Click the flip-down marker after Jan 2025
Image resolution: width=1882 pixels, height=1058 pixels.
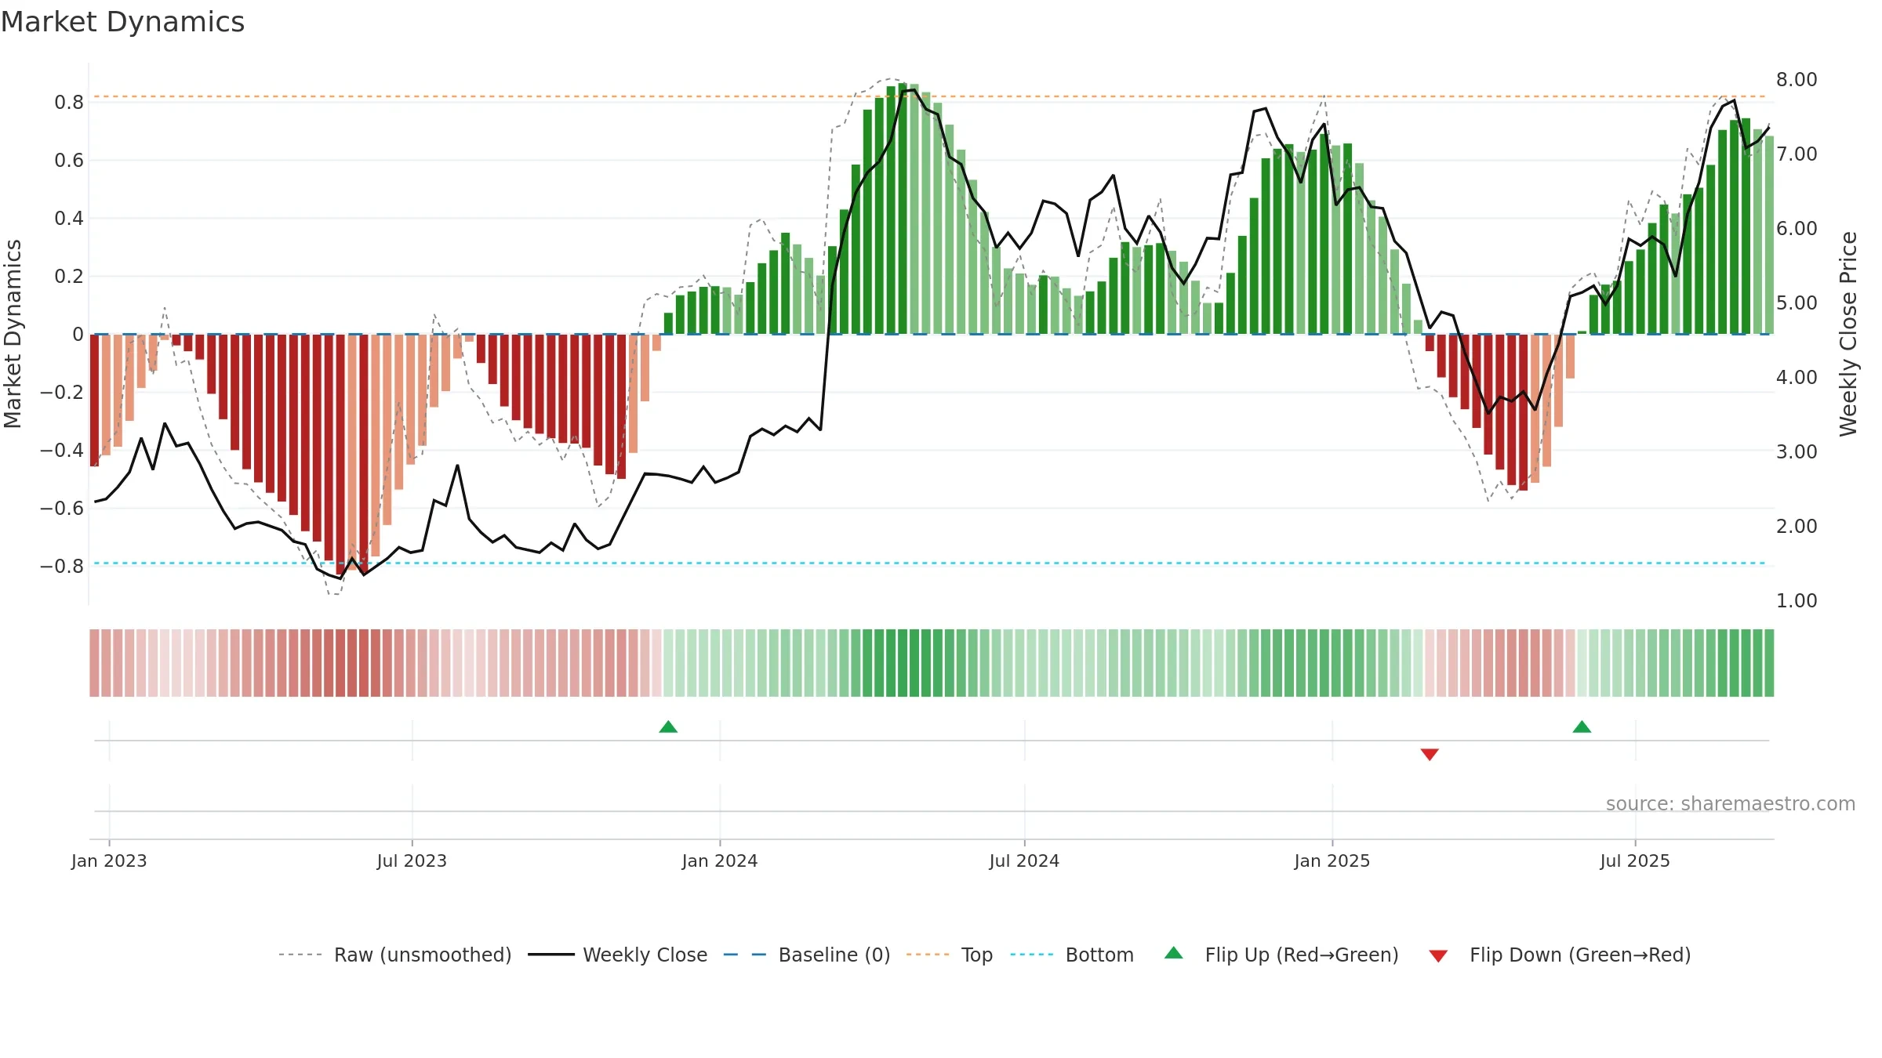[1430, 754]
